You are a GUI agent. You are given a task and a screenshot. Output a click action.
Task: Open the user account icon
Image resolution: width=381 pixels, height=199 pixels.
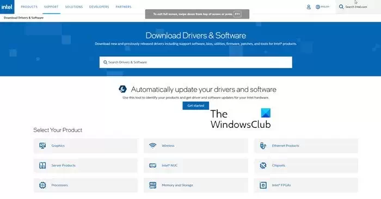[x=309, y=7]
